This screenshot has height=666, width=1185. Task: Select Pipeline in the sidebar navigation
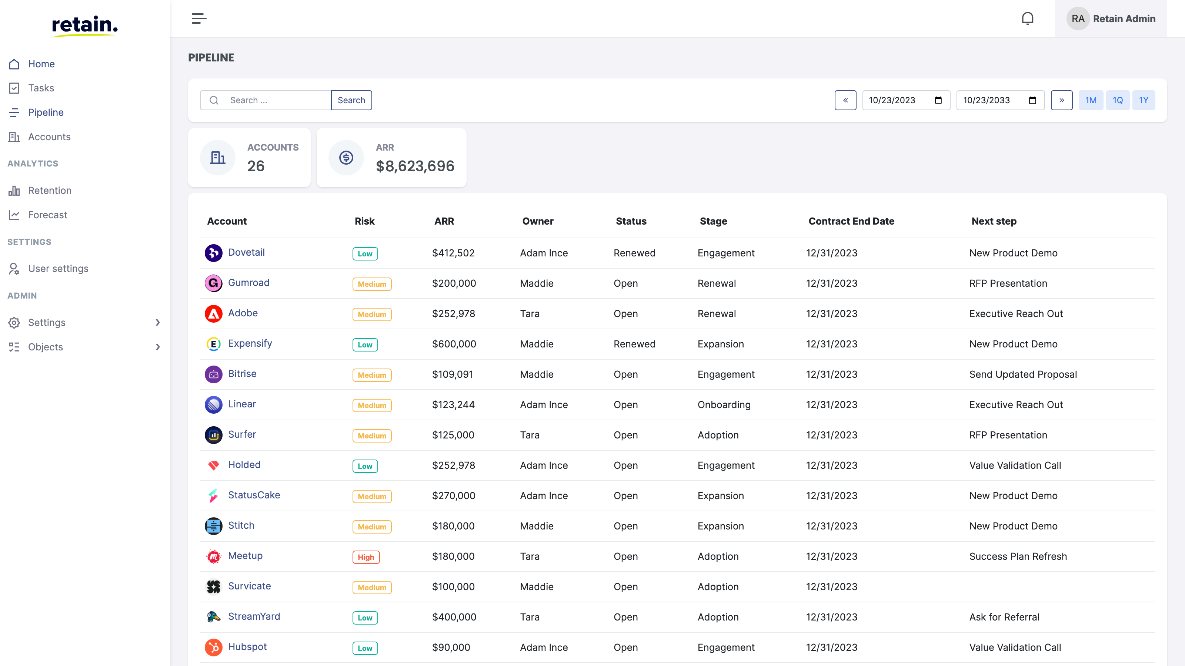(x=46, y=112)
